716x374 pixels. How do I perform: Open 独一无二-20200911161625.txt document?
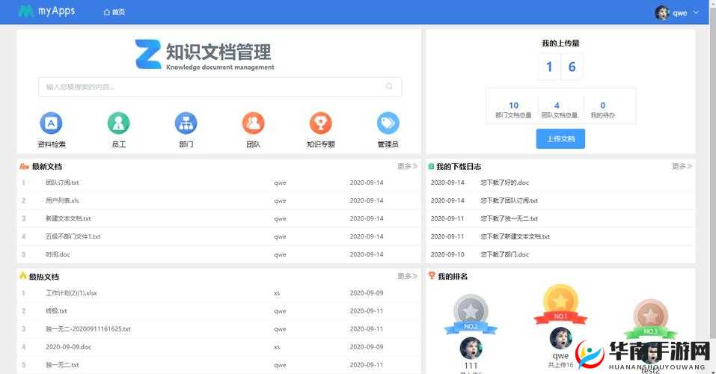[88, 329]
